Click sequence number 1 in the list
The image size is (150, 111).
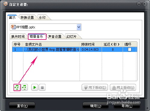15,49
